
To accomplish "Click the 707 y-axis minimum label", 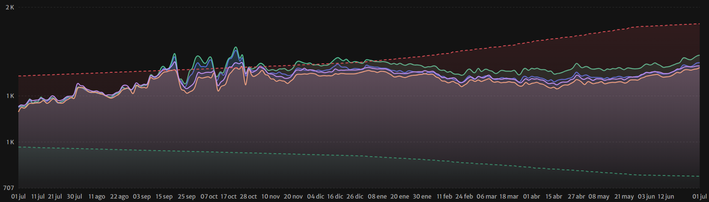I will 9,188.
